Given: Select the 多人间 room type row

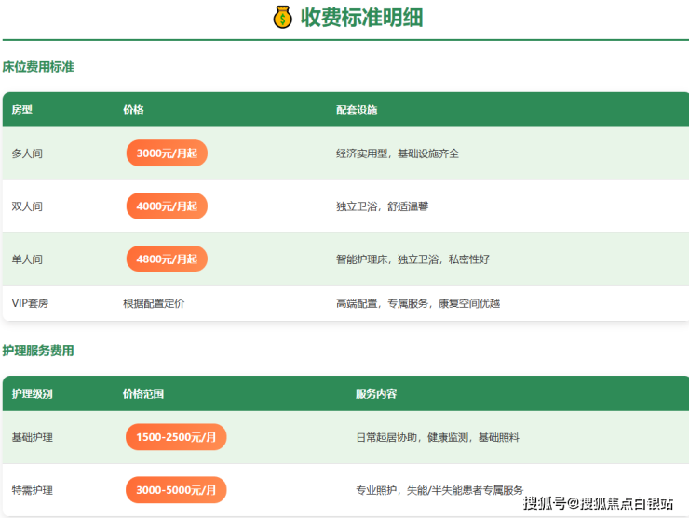Looking at the screenshot, I should [x=27, y=153].
